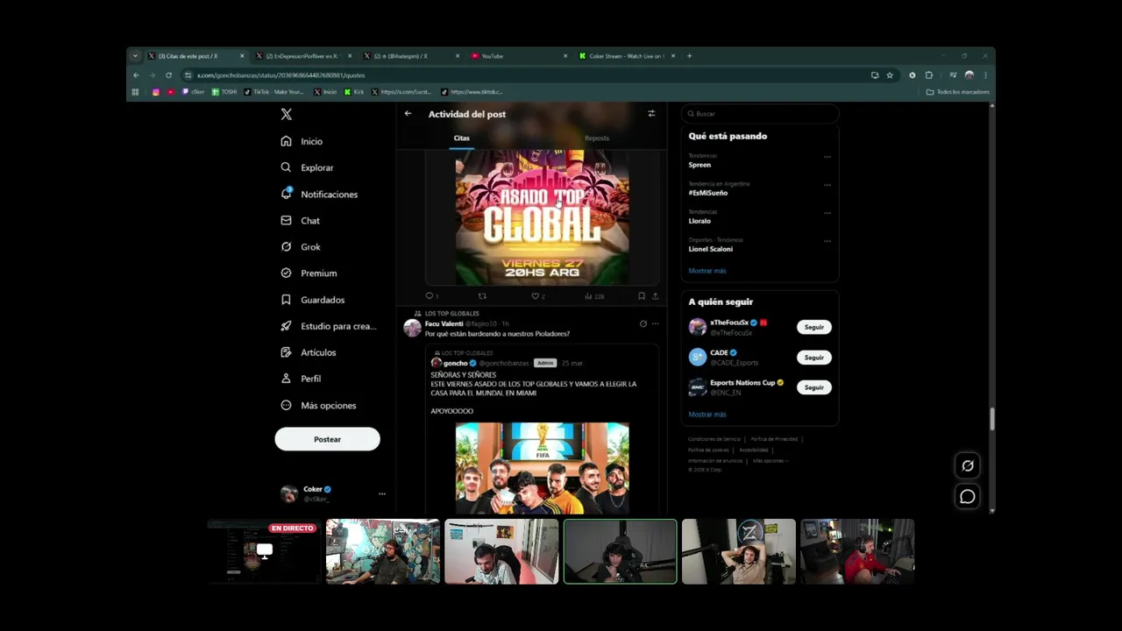Open the floating Grok button at lower right
The height and width of the screenshot is (631, 1122).
click(968, 466)
